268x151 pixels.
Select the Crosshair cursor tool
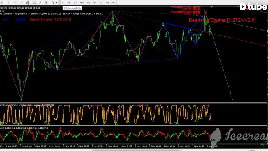[2, 3]
